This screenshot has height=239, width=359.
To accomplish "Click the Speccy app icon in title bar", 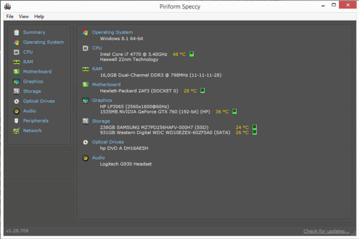I will pos(7,7).
